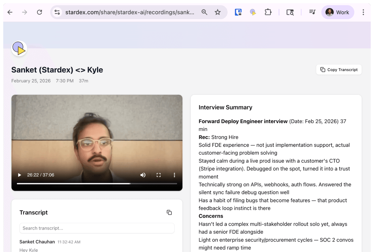
Task: Open the zoom magnifier in address bar
Action: pyautogui.click(x=205, y=12)
